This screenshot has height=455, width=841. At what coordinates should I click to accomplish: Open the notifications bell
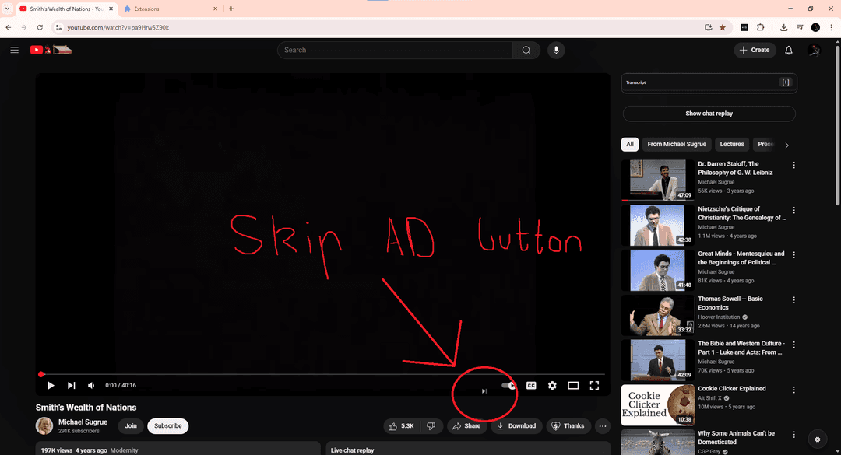tap(788, 50)
